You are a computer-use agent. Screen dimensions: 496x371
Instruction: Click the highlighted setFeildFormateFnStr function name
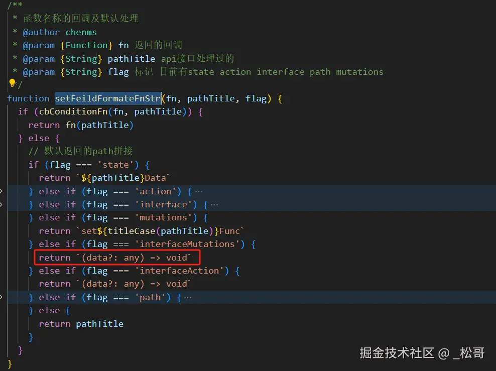coord(107,98)
